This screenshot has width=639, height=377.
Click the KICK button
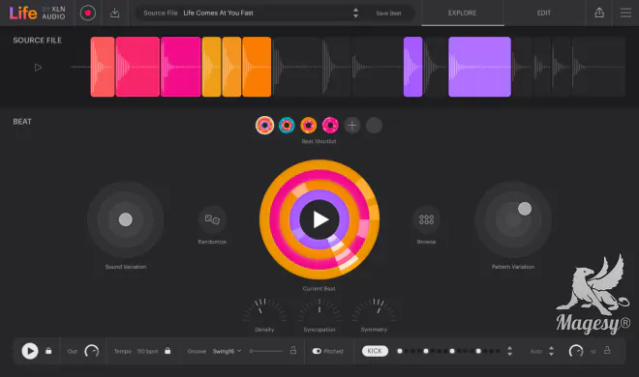pyautogui.click(x=375, y=351)
